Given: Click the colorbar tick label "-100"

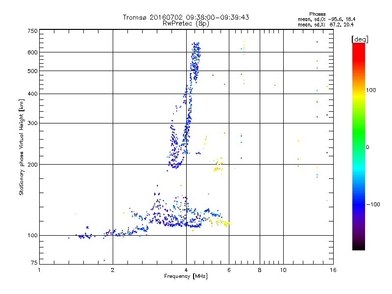Looking at the screenshot, I should 373,204.
